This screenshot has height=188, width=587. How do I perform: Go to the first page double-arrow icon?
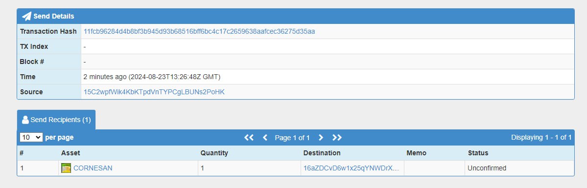[x=249, y=138]
